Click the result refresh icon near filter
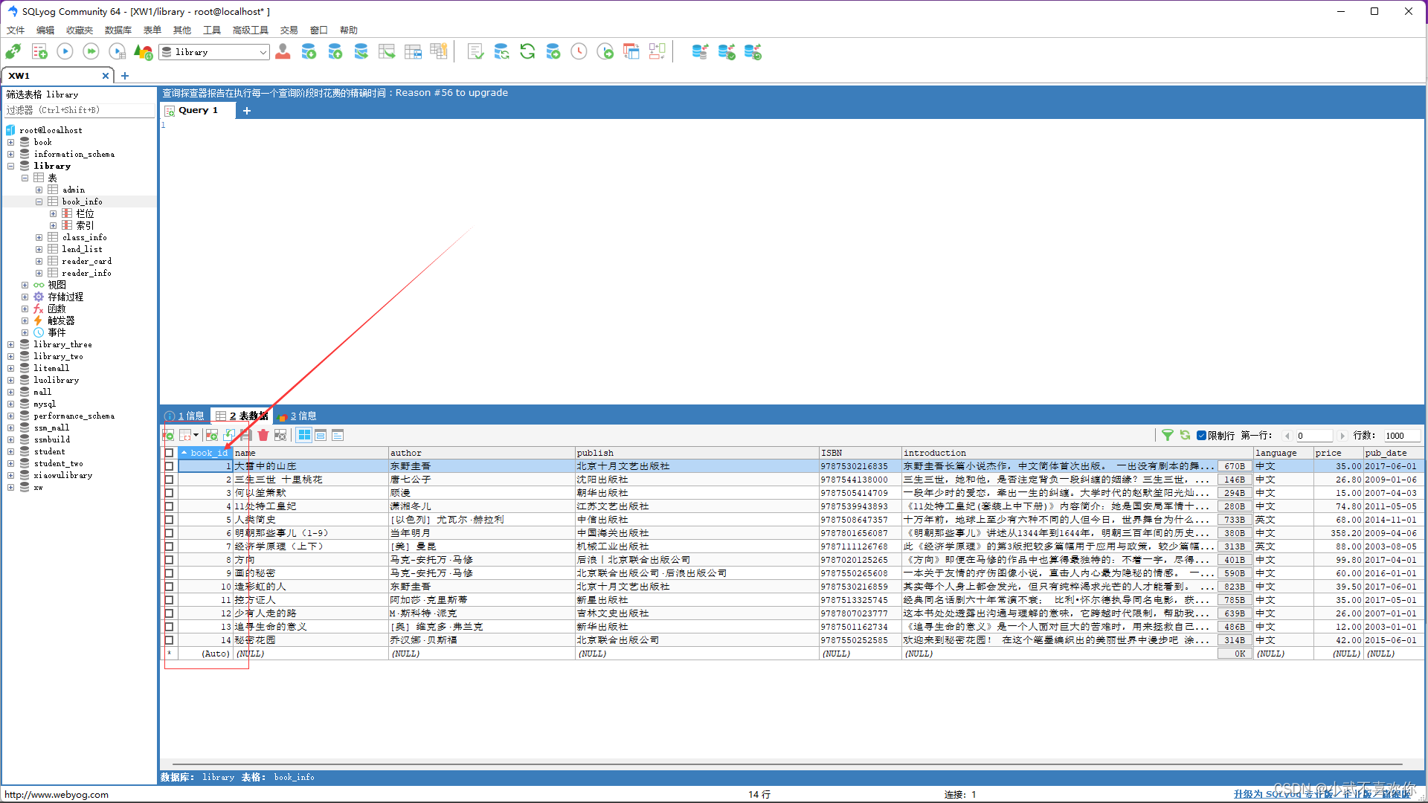The width and height of the screenshot is (1428, 803). (x=1185, y=436)
